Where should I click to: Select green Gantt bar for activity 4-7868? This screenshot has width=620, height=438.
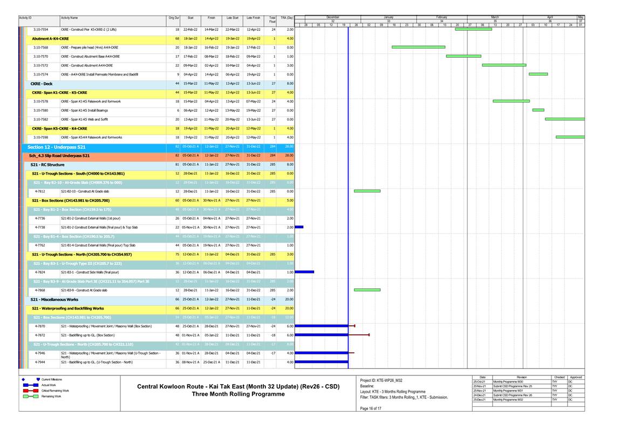coord(367,290)
